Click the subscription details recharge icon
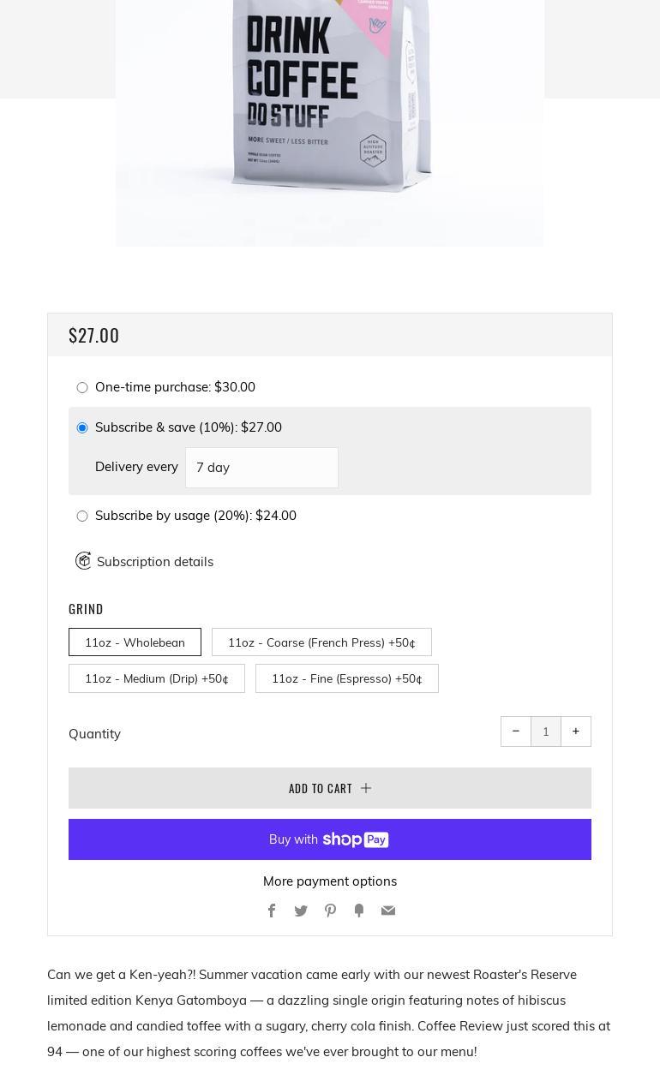Screen dimensions: 660x1075 click(x=83, y=561)
